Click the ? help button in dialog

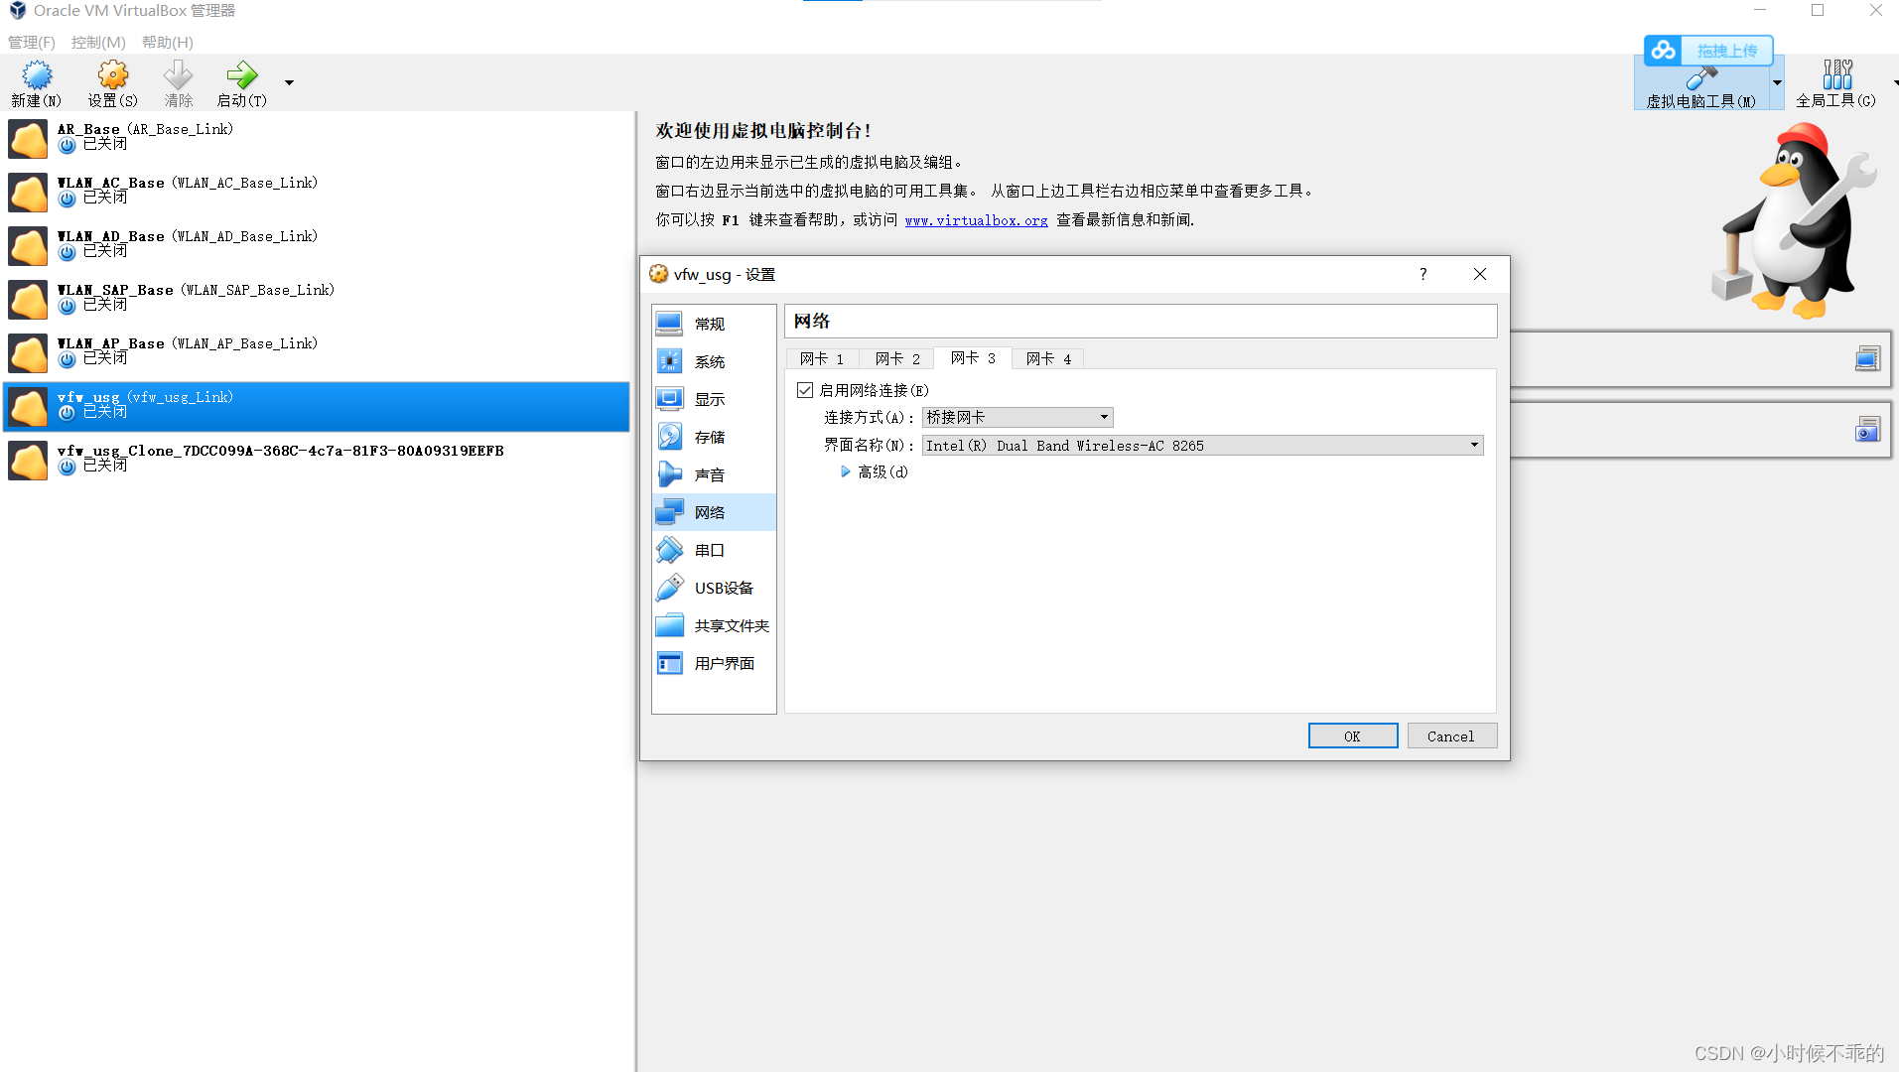pos(1423,274)
